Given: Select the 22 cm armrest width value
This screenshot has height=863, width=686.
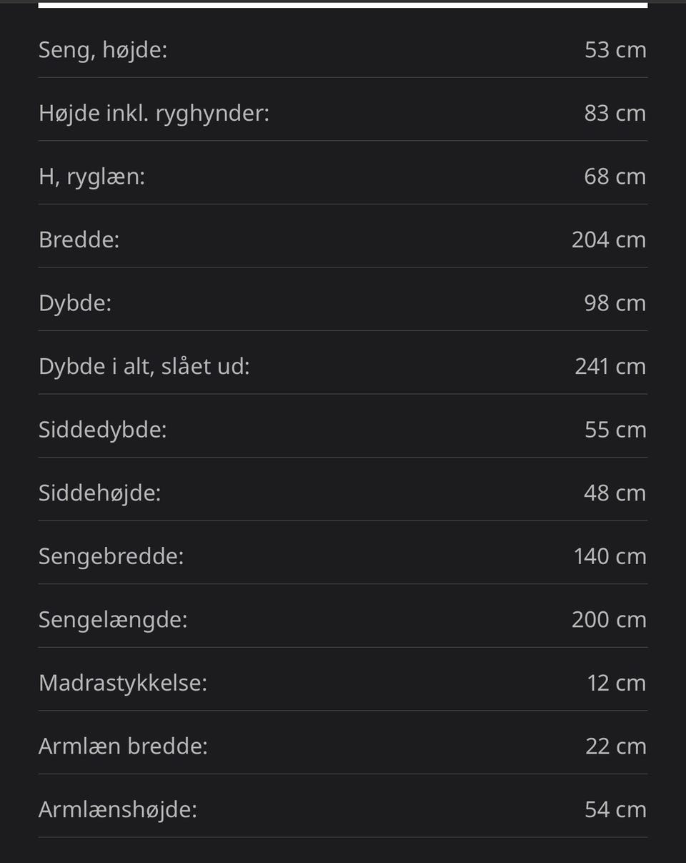Looking at the screenshot, I should (615, 746).
